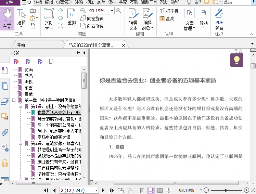Open the Pages thumbnail sidebar icon
Screen dimensions: 256x194
point(5,86)
